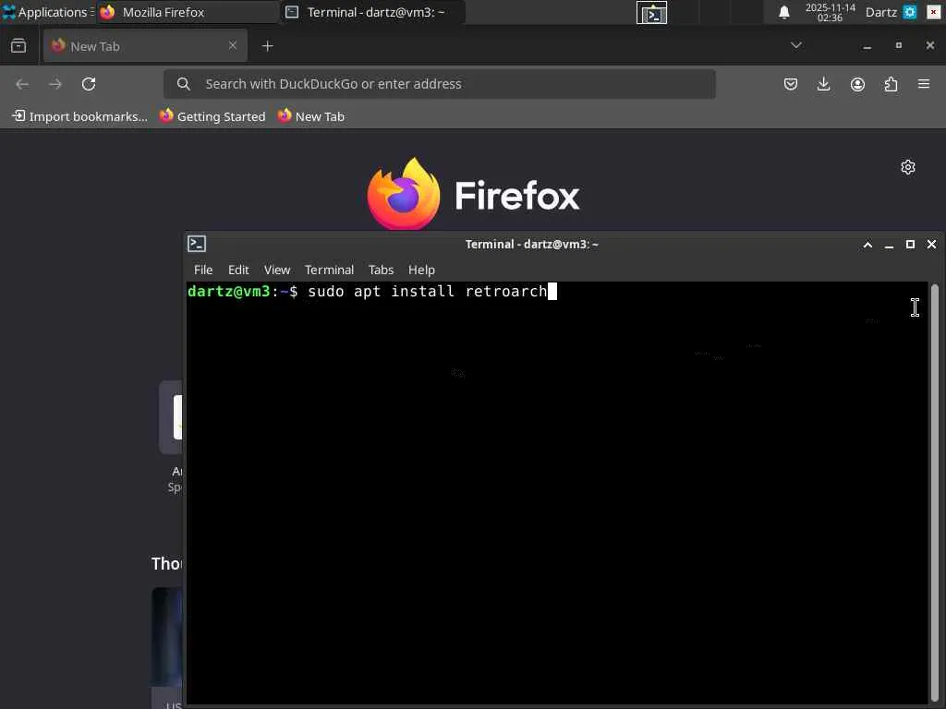
Task: Click the magnifier icon in the address bar
Action: point(184,84)
